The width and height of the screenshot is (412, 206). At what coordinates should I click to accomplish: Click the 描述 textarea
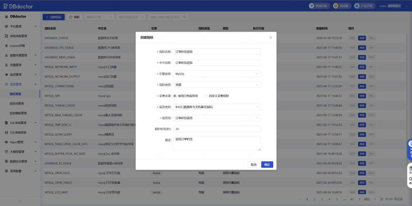click(x=217, y=143)
